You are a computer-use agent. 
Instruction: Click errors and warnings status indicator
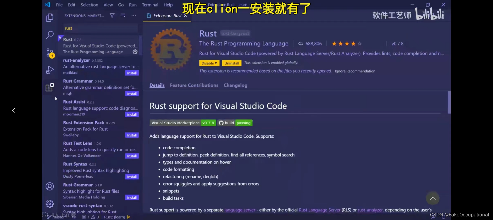91,217
